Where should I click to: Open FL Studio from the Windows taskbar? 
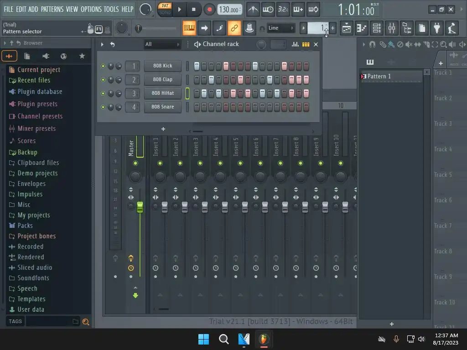point(264,339)
